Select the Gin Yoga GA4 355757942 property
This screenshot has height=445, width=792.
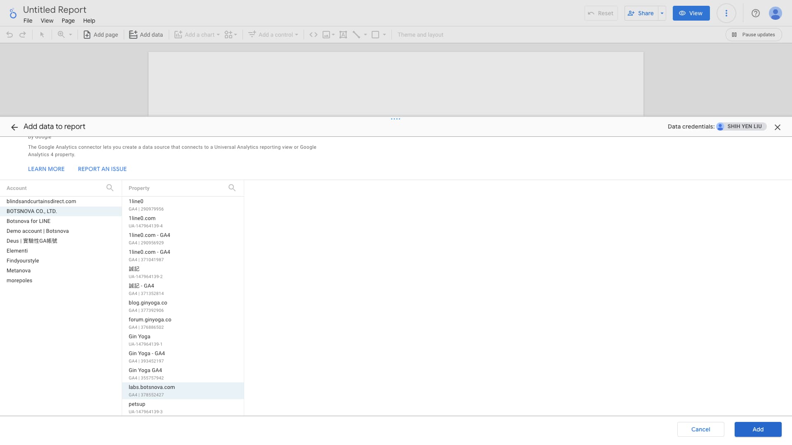point(183,374)
